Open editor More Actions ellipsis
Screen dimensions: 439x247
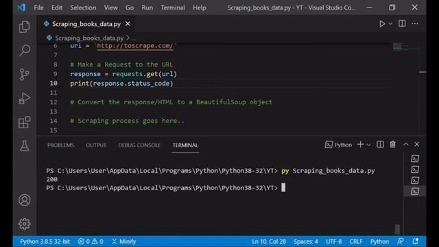pyautogui.click(x=415, y=24)
